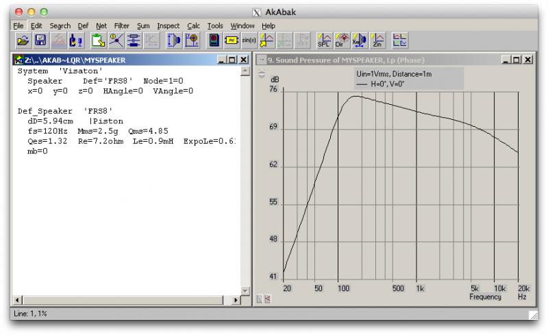Maximize the MYSPEAKER script window

pos(232,60)
